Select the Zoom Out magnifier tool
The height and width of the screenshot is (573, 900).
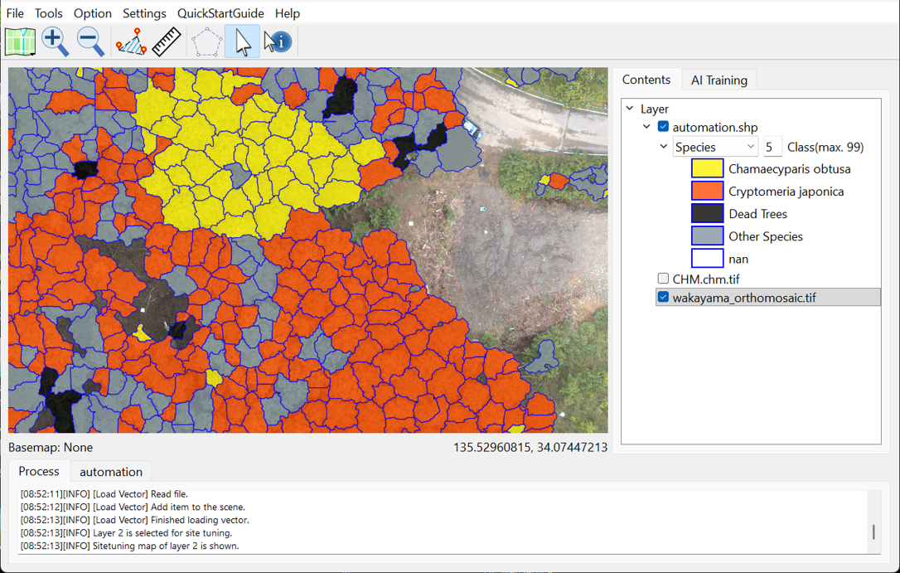point(90,41)
